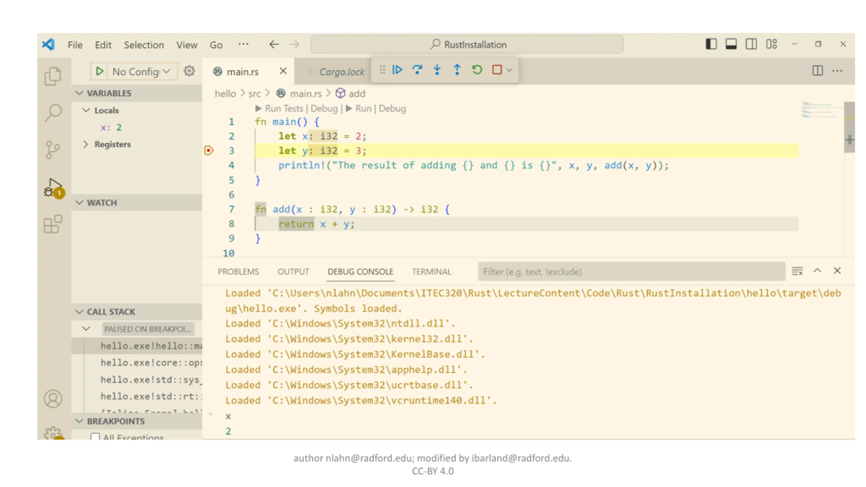This screenshot has width=866, height=487.
Task: Open the Extensions view in activity bar
Action: (x=53, y=224)
